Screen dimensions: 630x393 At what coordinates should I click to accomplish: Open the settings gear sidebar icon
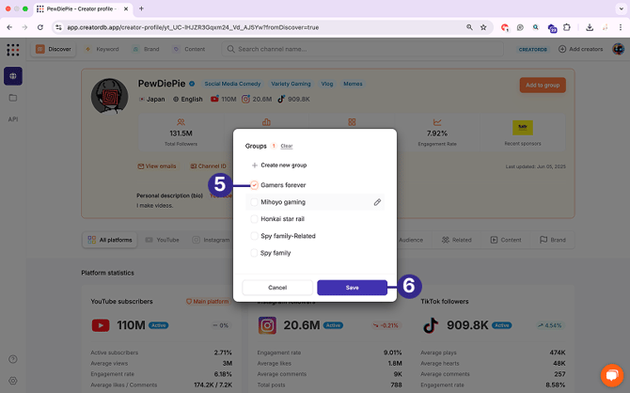13,381
